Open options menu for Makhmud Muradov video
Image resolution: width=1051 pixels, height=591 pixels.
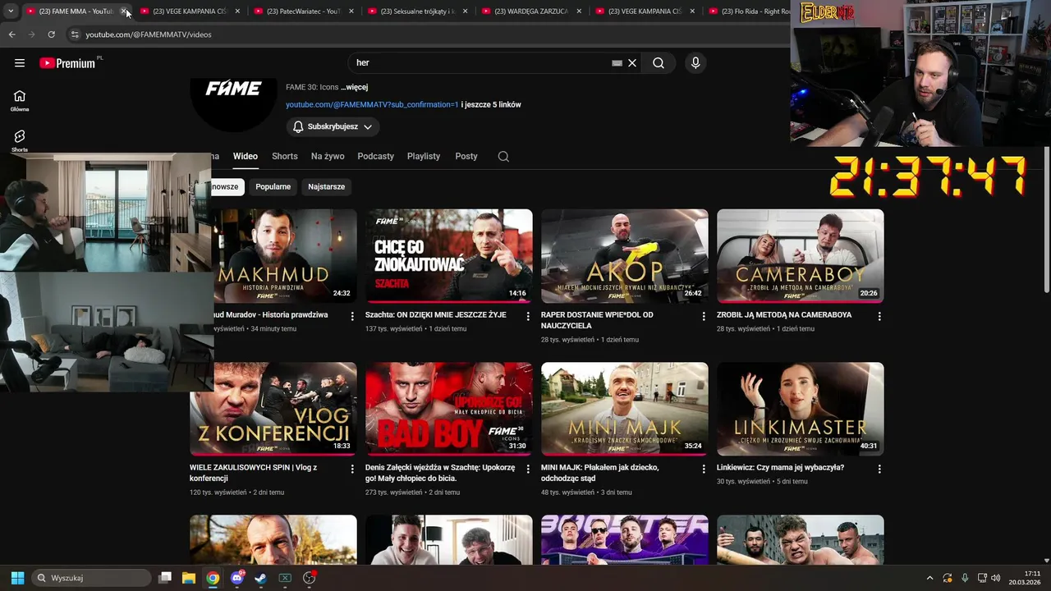coord(352,316)
